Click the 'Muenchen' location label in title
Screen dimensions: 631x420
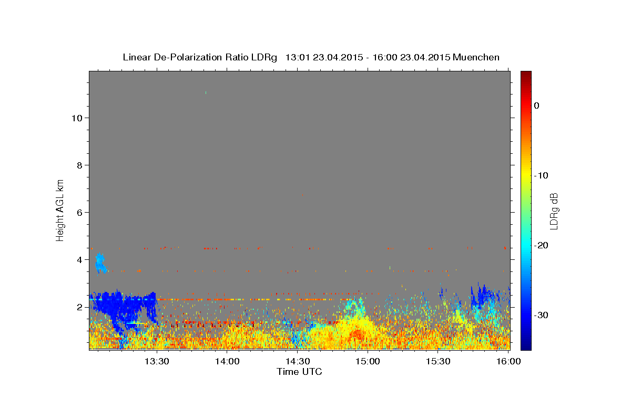pos(476,57)
